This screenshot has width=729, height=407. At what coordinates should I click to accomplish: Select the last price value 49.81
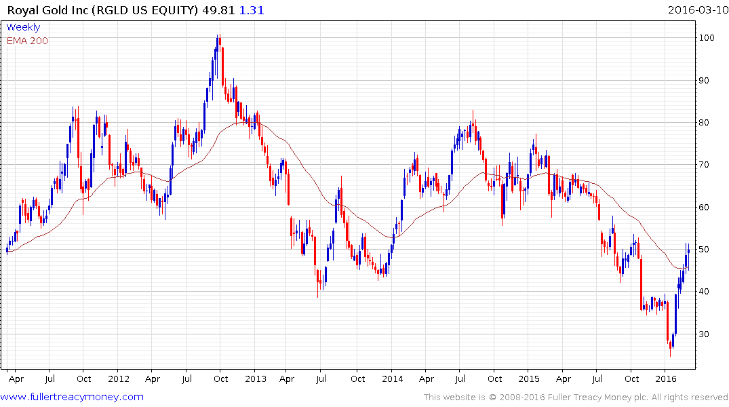pos(218,10)
